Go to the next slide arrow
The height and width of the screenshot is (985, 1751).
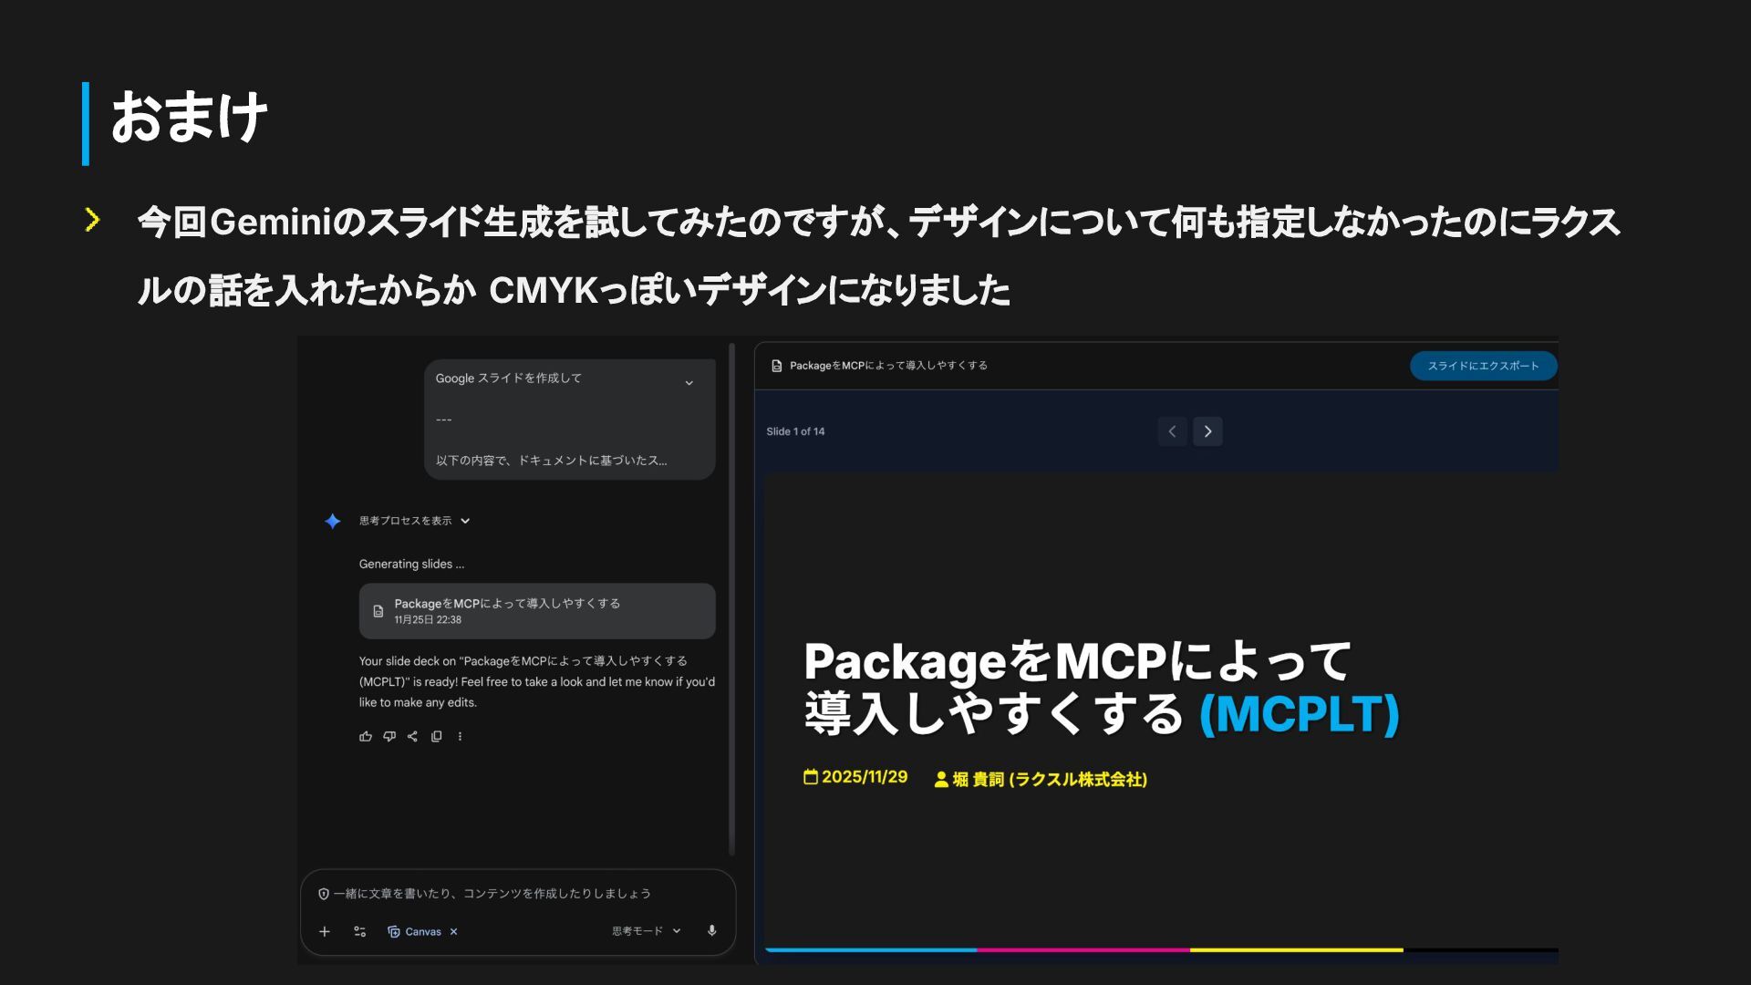click(x=1207, y=431)
